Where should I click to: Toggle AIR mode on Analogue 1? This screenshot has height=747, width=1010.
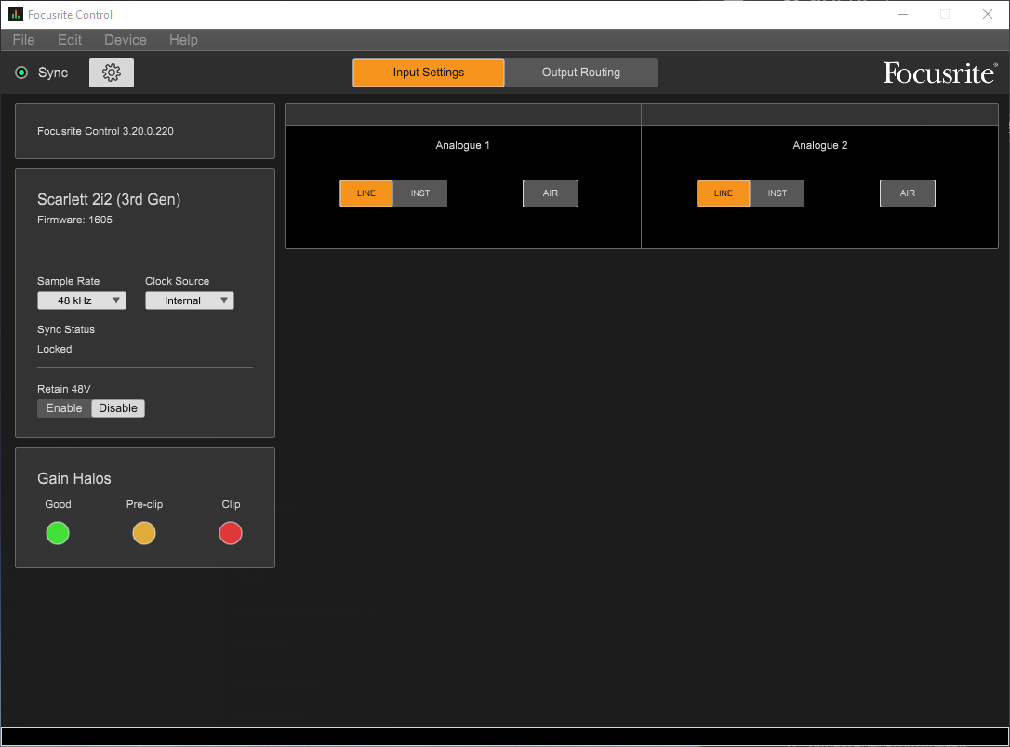click(x=550, y=193)
